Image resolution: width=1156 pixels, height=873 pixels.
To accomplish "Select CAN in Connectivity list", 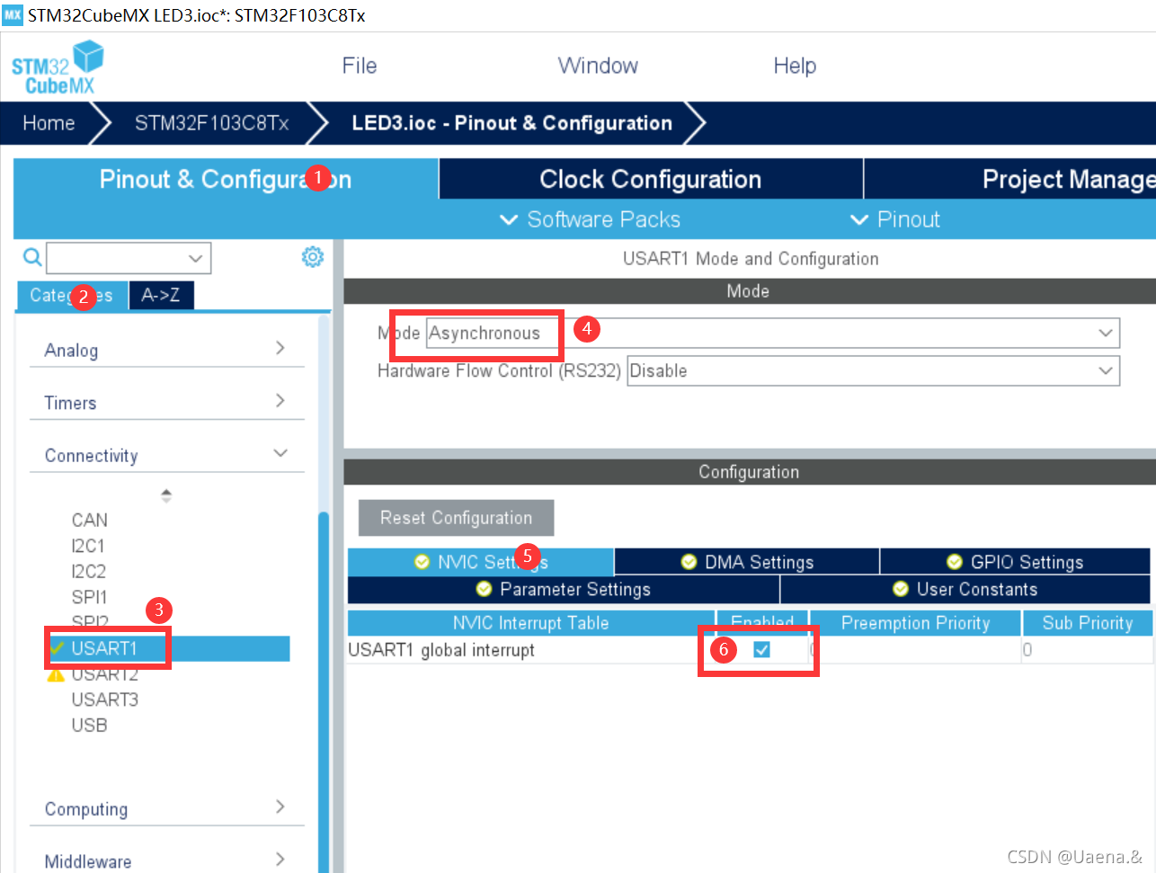I will [x=90, y=520].
